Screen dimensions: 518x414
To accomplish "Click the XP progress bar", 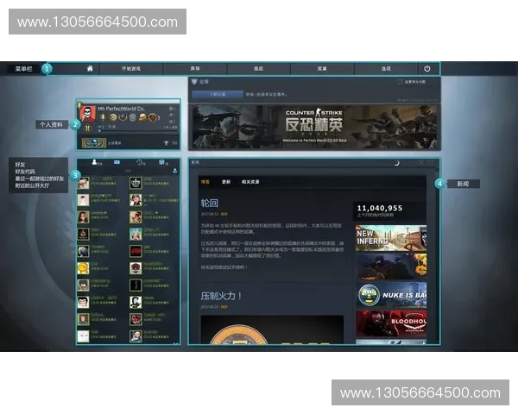I will [x=138, y=131].
